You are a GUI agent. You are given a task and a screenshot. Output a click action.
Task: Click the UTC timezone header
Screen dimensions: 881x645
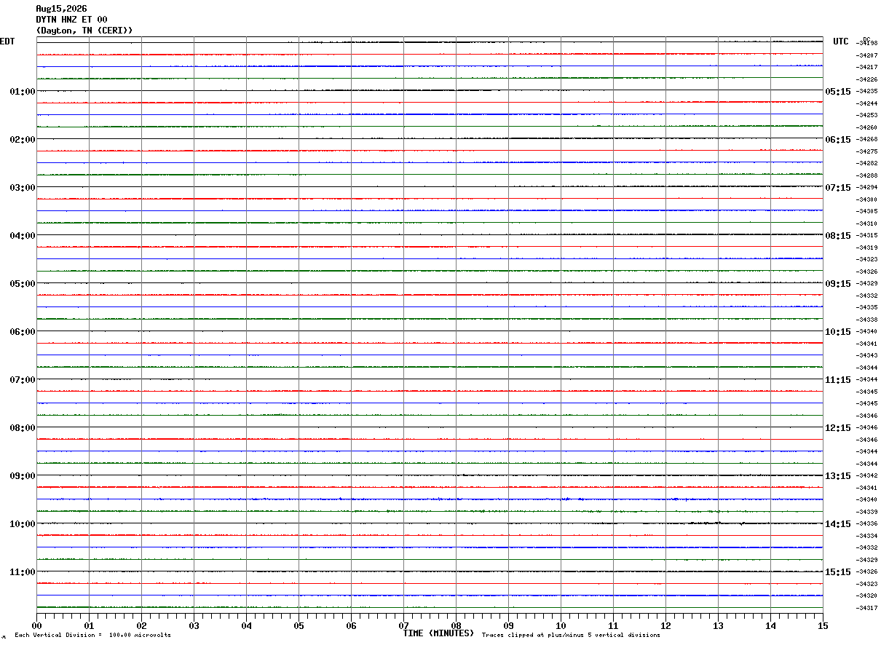click(x=841, y=41)
